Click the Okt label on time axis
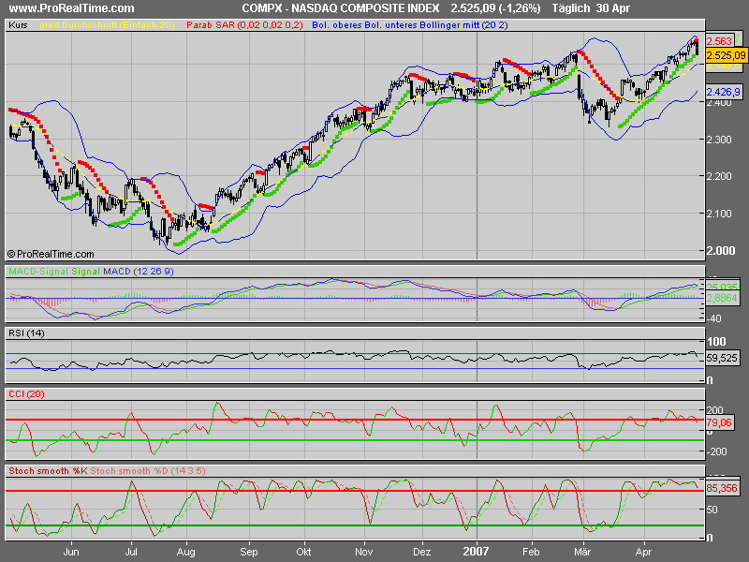The width and height of the screenshot is (749, 562). 303,552
